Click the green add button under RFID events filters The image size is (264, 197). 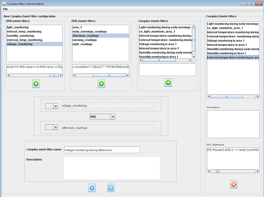[x=101, y=84]
